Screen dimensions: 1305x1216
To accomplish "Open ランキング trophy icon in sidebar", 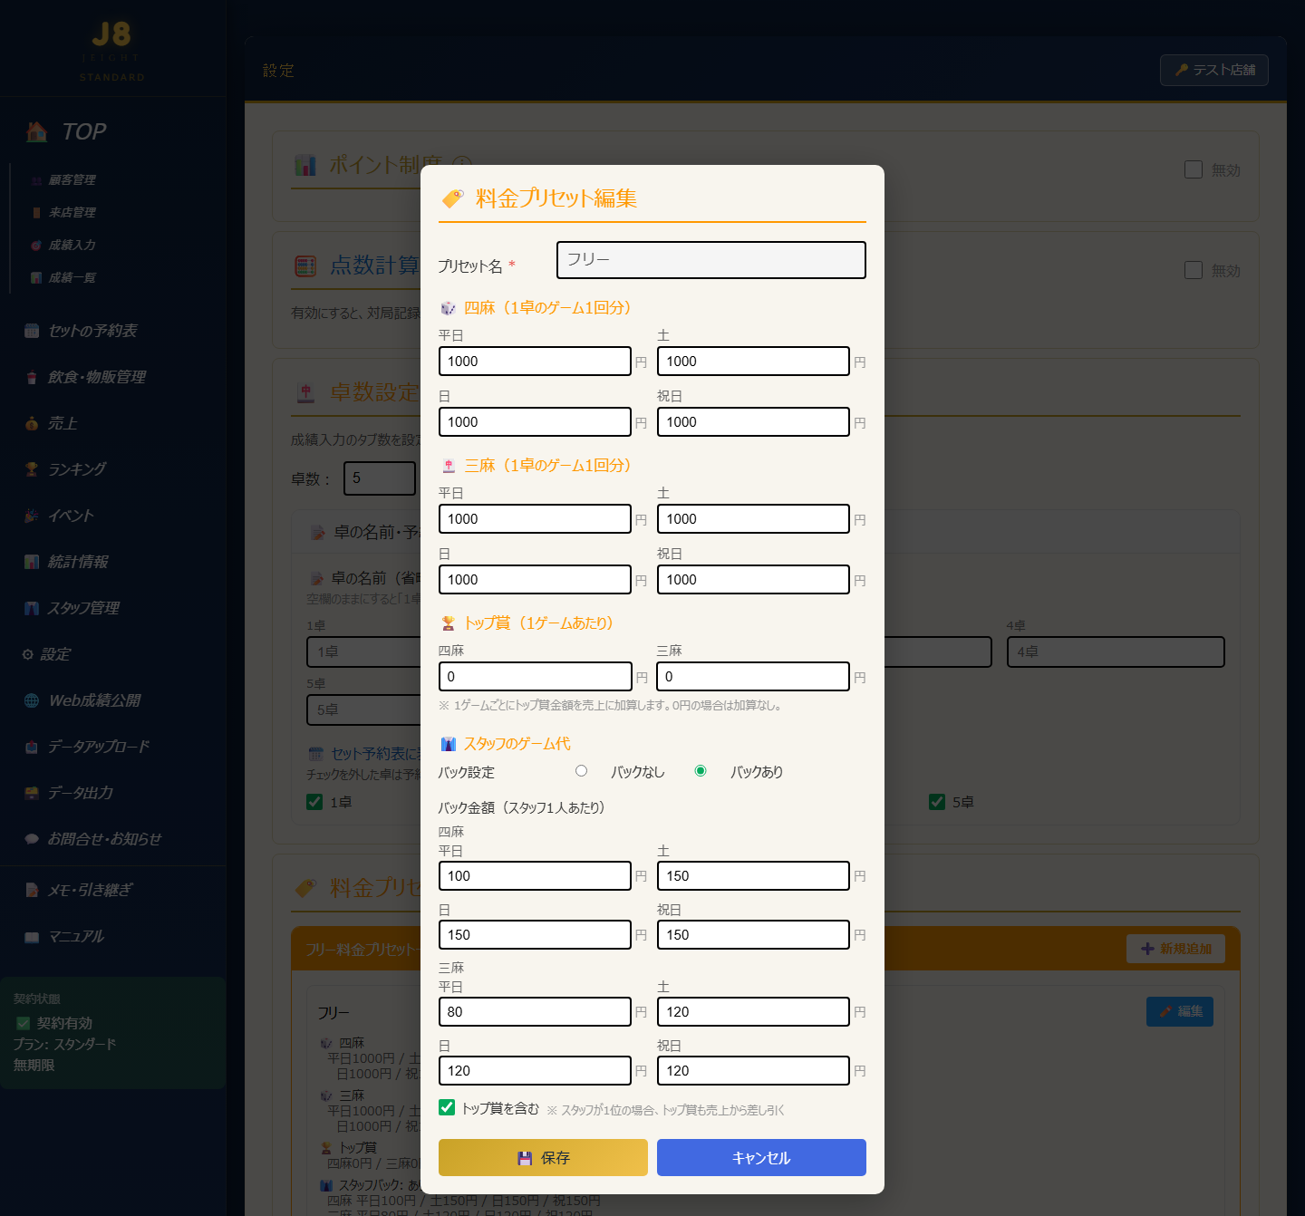I will click(x=32, y=469).
